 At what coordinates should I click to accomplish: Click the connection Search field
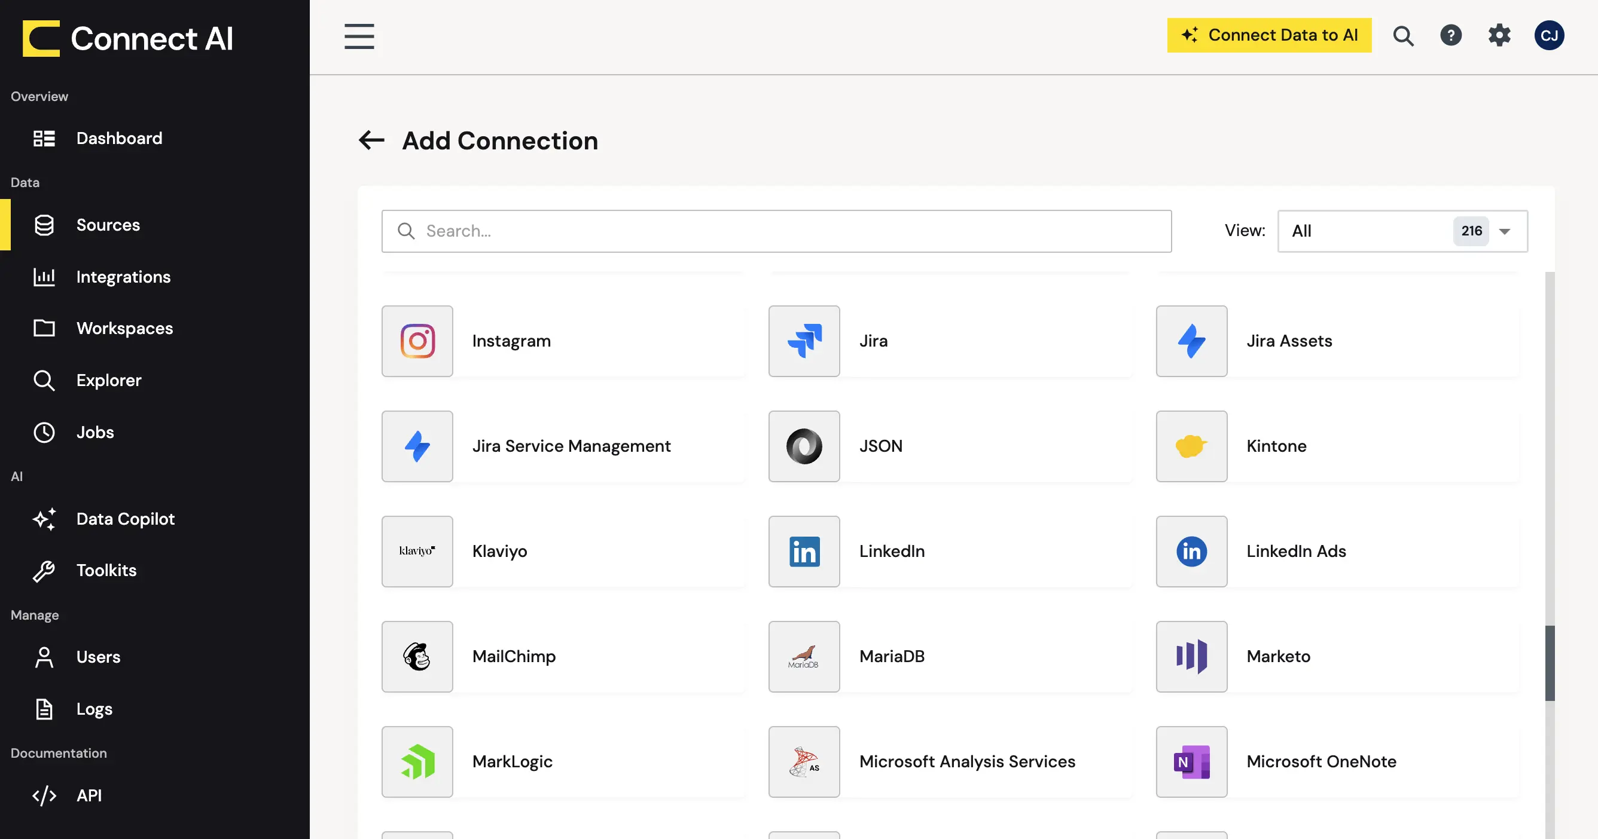point(777,231)
